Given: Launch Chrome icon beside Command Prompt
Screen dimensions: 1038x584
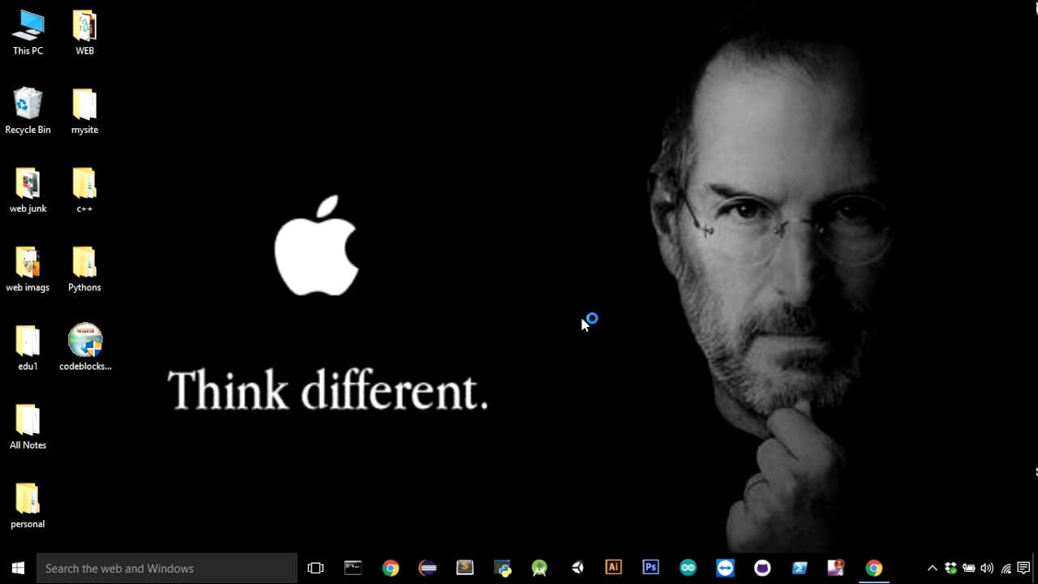Looking at the screenshot, I should coord(390,568).
